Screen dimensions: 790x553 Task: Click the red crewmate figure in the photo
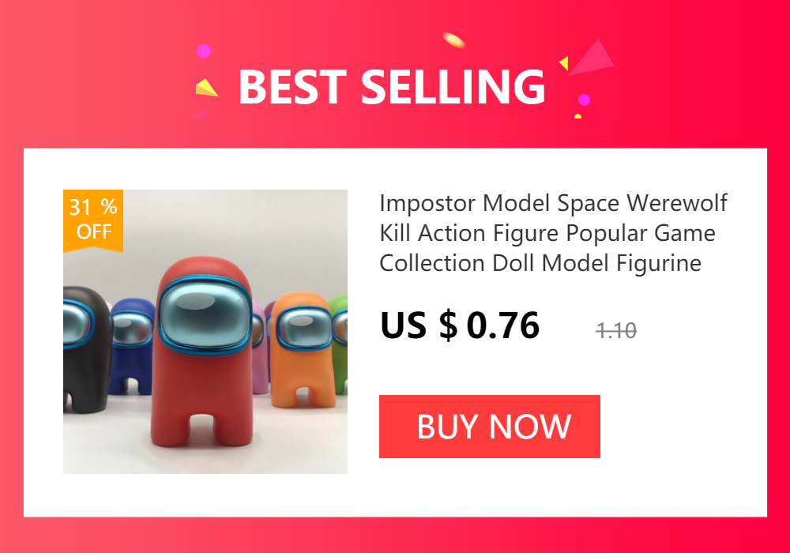coord(202,352)
